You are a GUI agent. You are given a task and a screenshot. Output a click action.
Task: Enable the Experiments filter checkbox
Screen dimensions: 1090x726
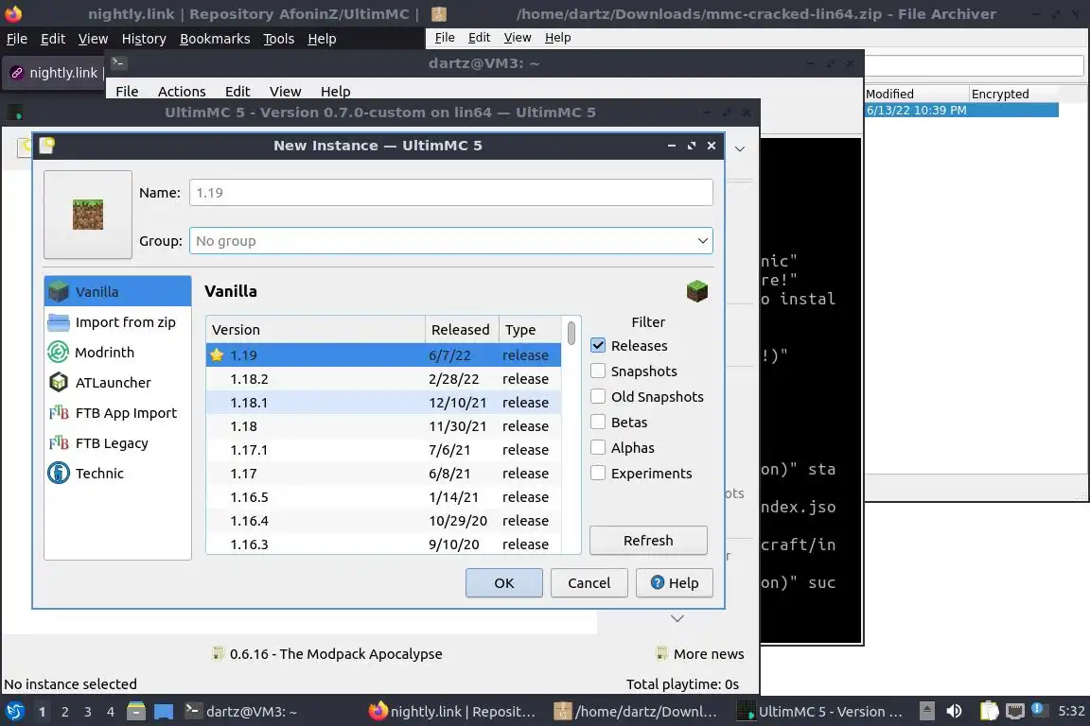click(x=598, y=473)
